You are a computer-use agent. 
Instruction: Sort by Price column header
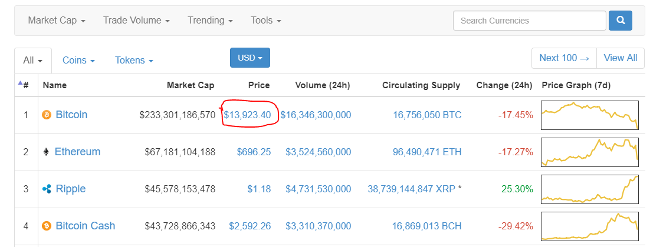(259, 85)
